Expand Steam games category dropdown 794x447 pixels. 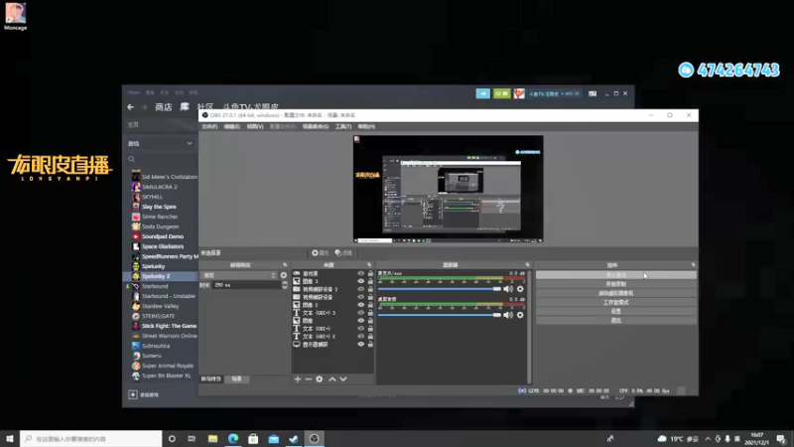[190, 144]
